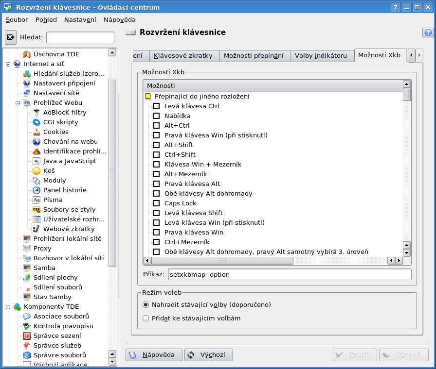The height and width of the screenshot is (369, 436).
Task: Collapse the Internet a síť tree branch
Action: point(8,64)
